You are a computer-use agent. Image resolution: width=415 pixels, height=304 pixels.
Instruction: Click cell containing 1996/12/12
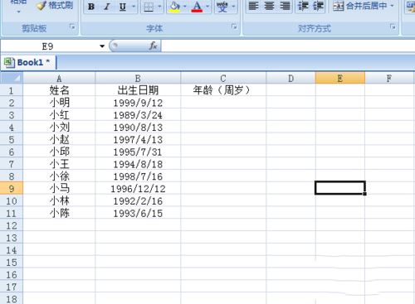pos(138,189)
